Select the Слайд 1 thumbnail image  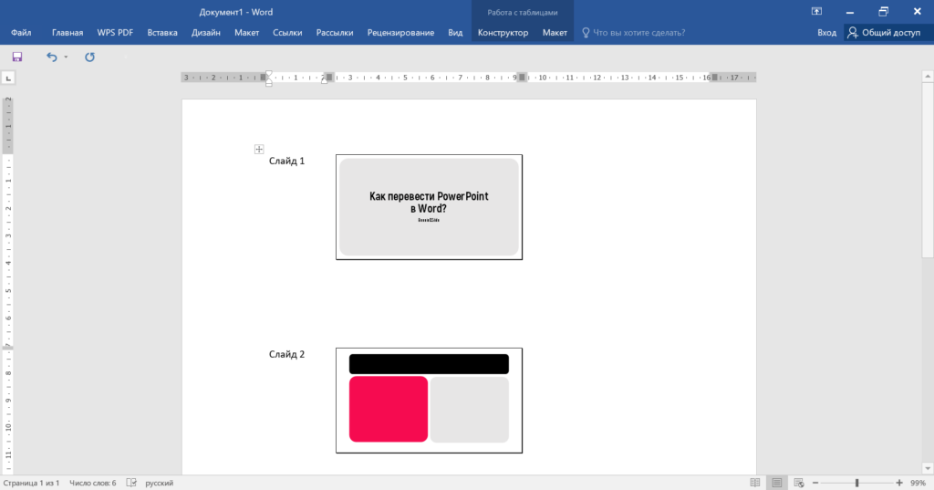(429, 207)
